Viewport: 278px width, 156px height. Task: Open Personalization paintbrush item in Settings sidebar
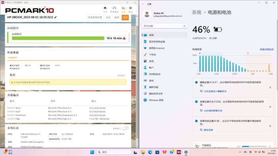164,55
